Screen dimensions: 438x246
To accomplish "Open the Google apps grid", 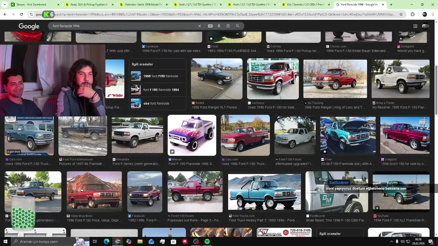I will (415, 26).
